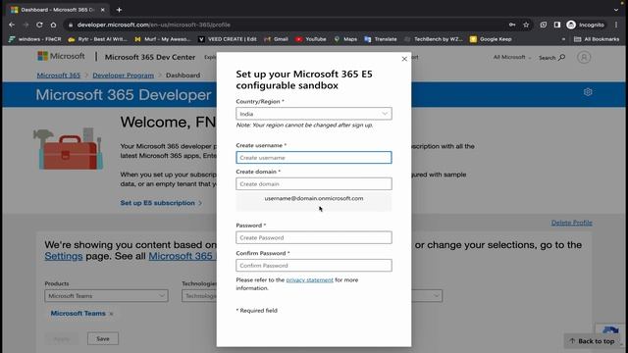Click Back to top button
This screenshot has width=628, height=353.
coord(592,341)
